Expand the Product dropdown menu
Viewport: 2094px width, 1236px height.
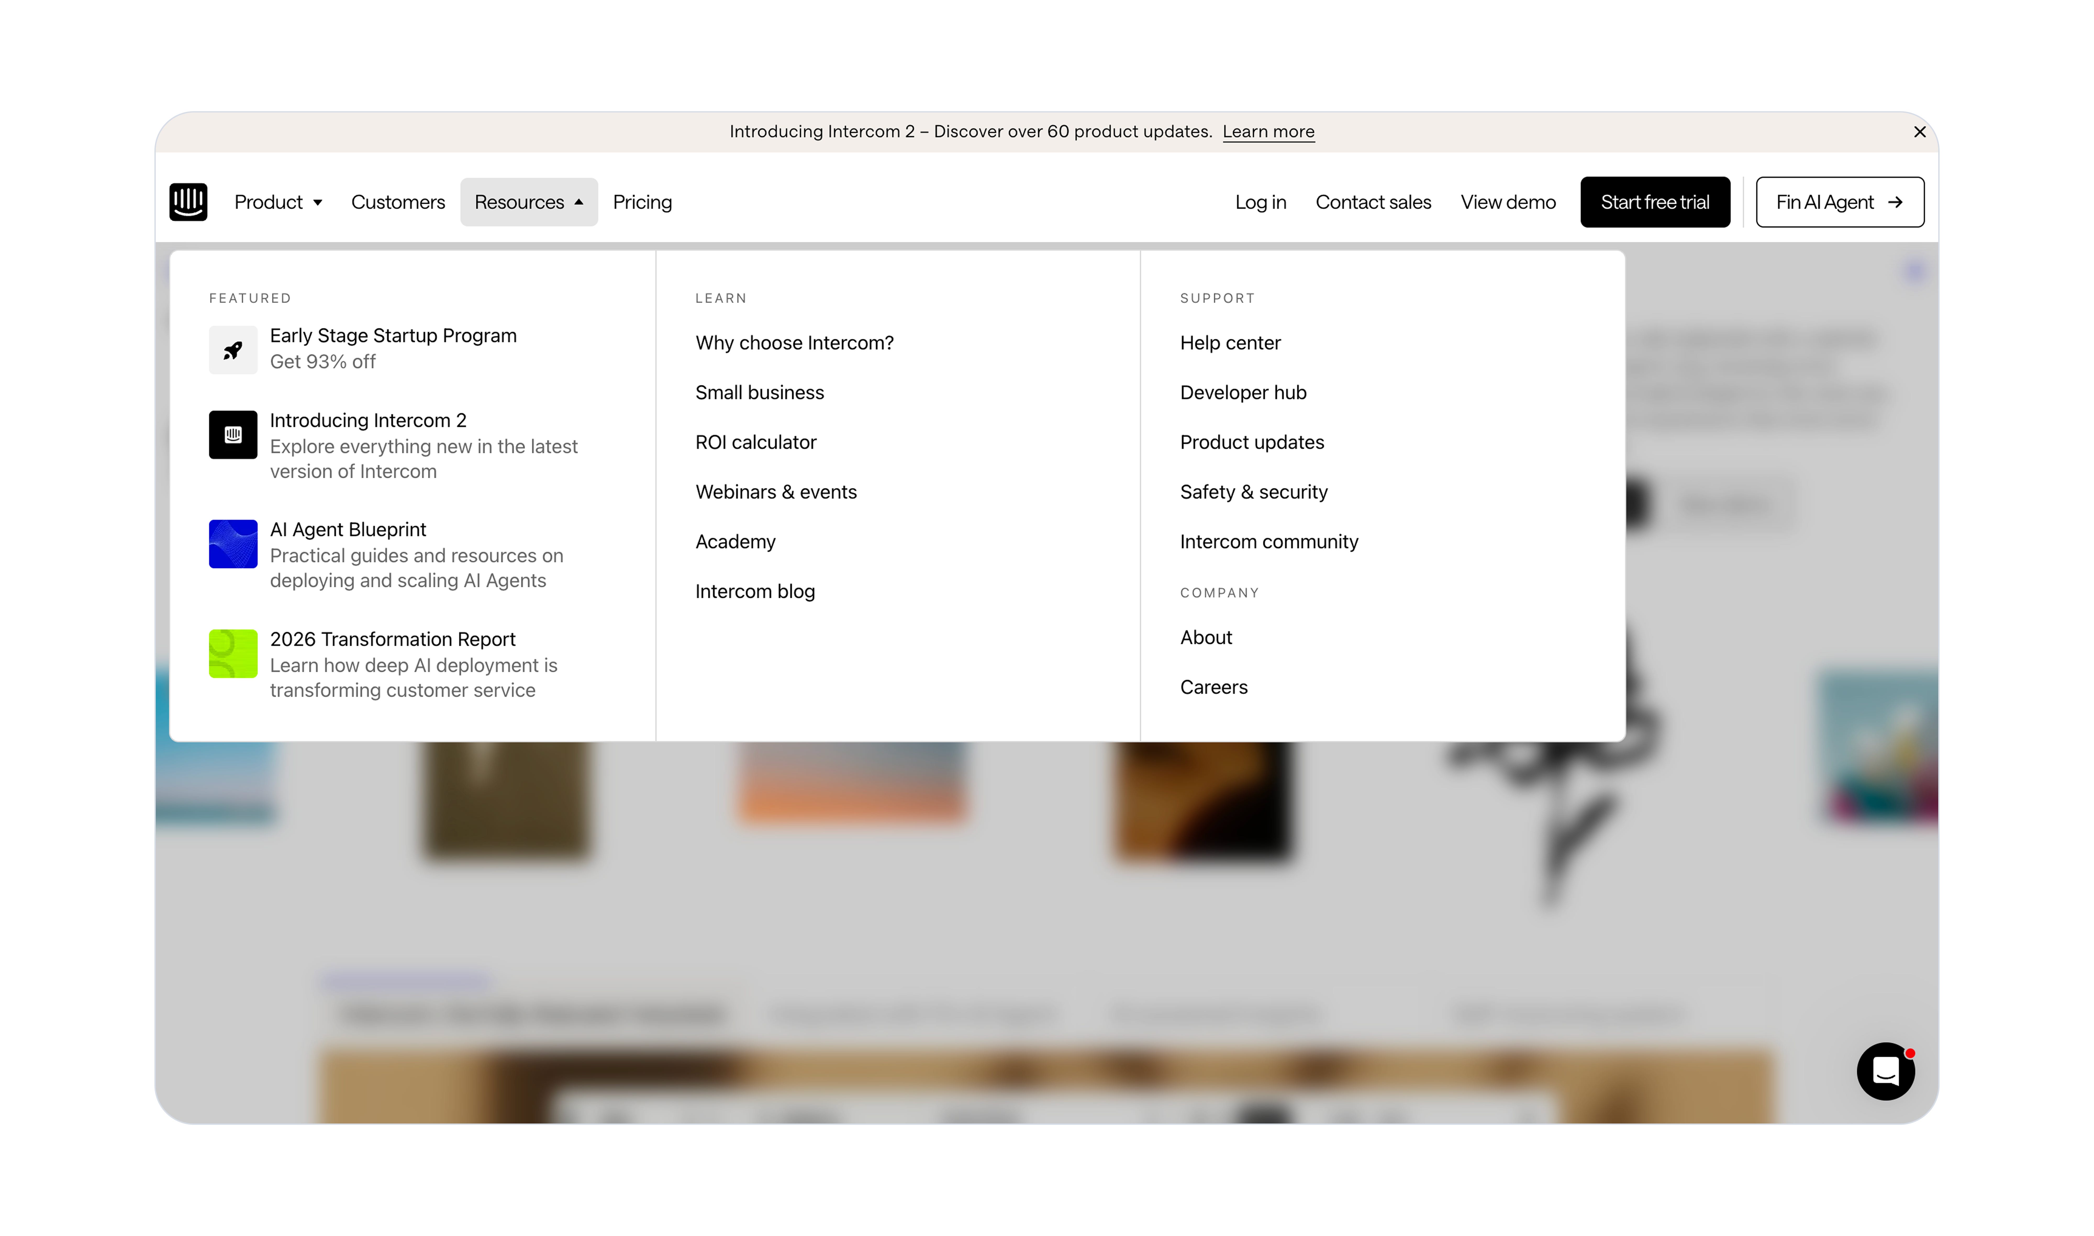pyautogui.click(x=278, y=202)
